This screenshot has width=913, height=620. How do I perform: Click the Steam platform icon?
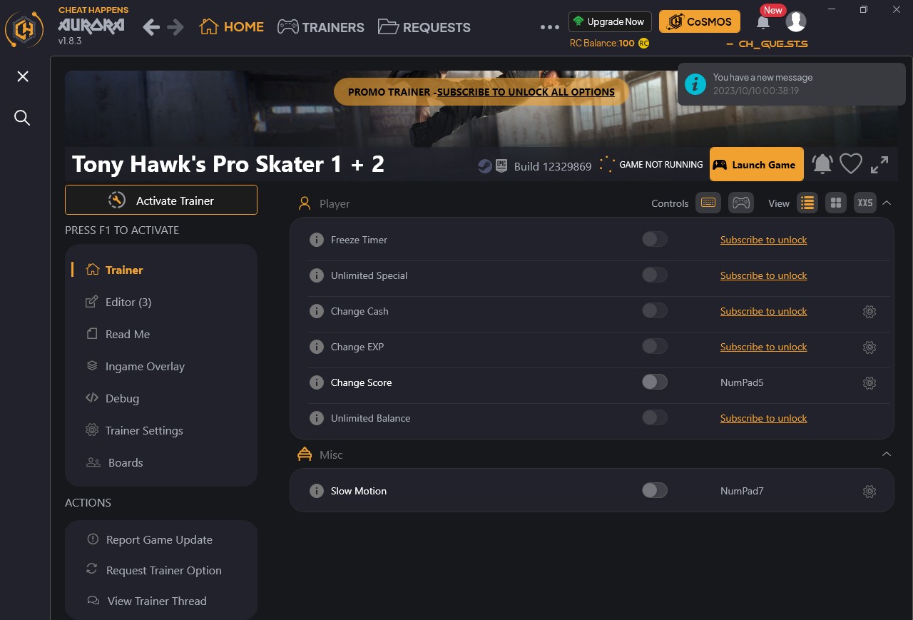484,166
